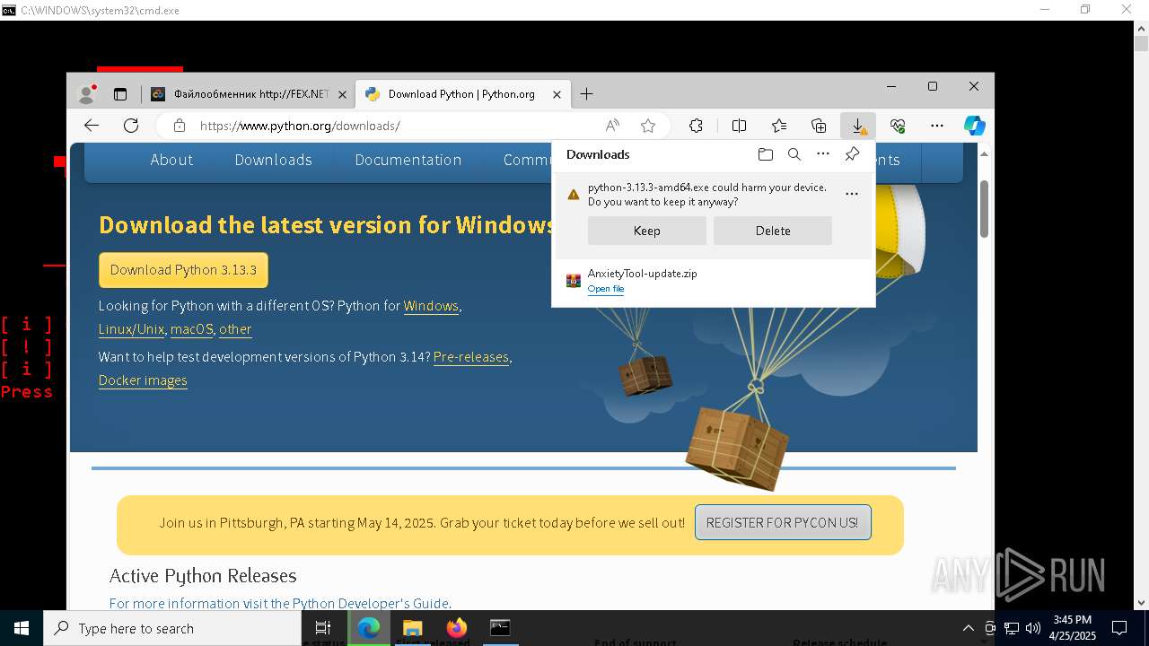Click the browser page vertical scrollbar thumb

(984, 208)
